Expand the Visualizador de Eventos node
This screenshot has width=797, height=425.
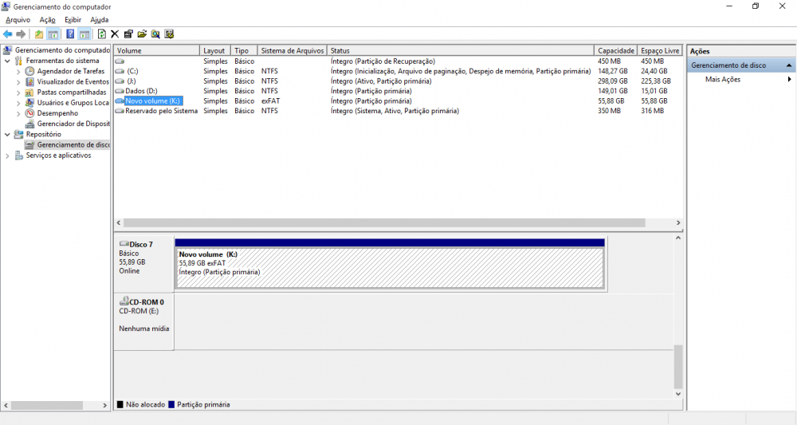point(18,82)
